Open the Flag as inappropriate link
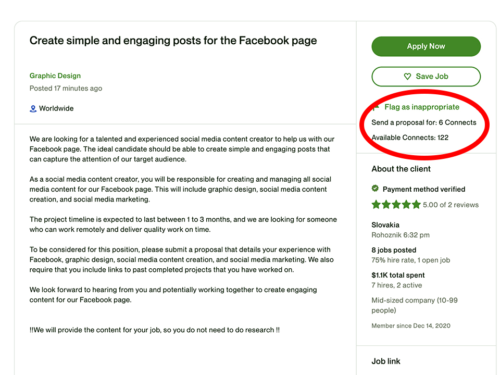 pos(421,107)
